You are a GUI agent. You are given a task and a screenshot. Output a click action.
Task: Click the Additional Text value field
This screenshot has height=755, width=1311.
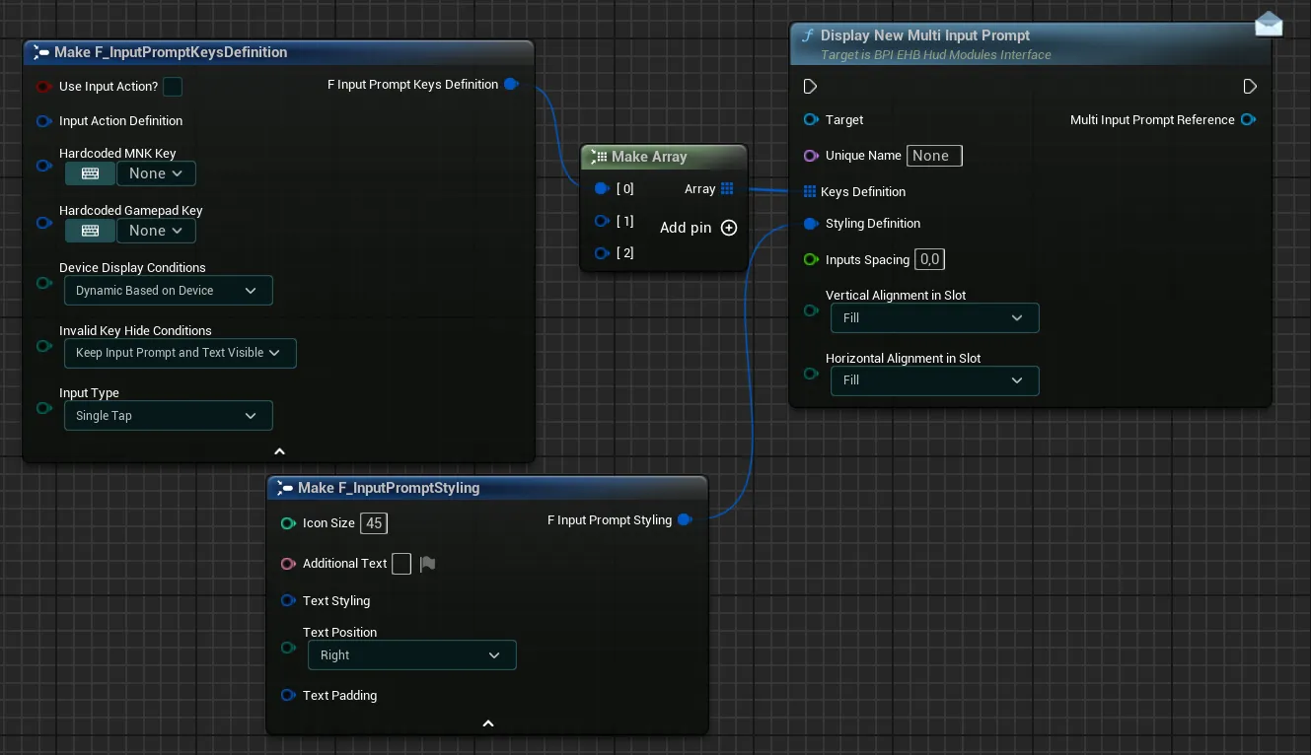(401, 564)
